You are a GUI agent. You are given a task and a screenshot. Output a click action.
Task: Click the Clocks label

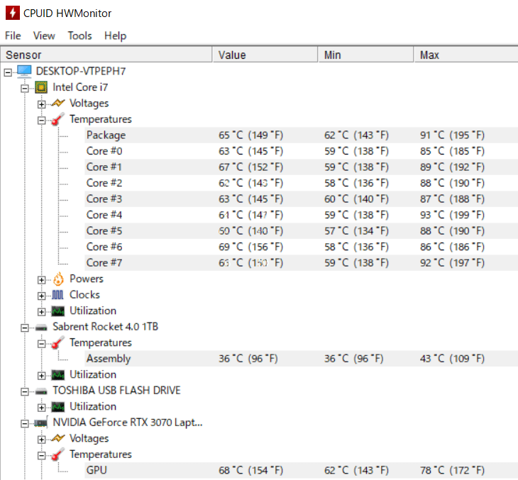pyautogui.click(x=84, y=294)
